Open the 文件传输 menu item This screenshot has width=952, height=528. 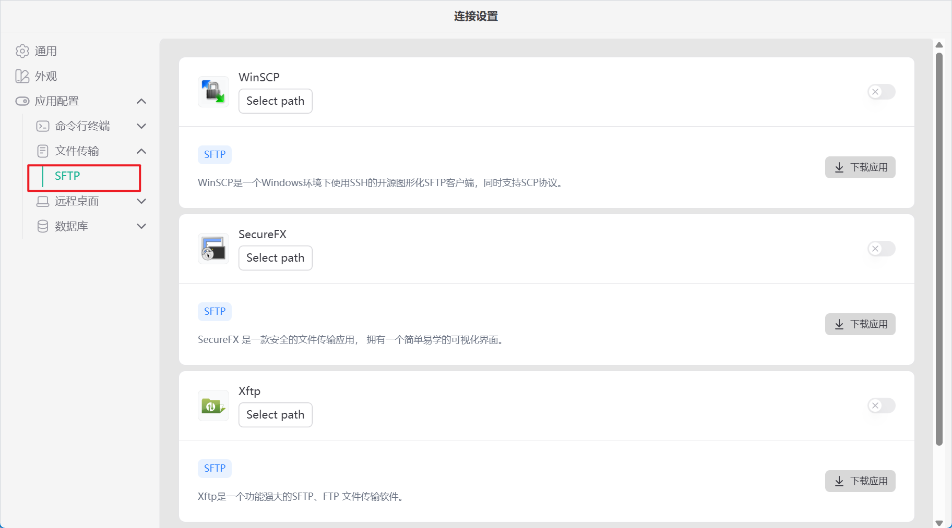(77, 151)
